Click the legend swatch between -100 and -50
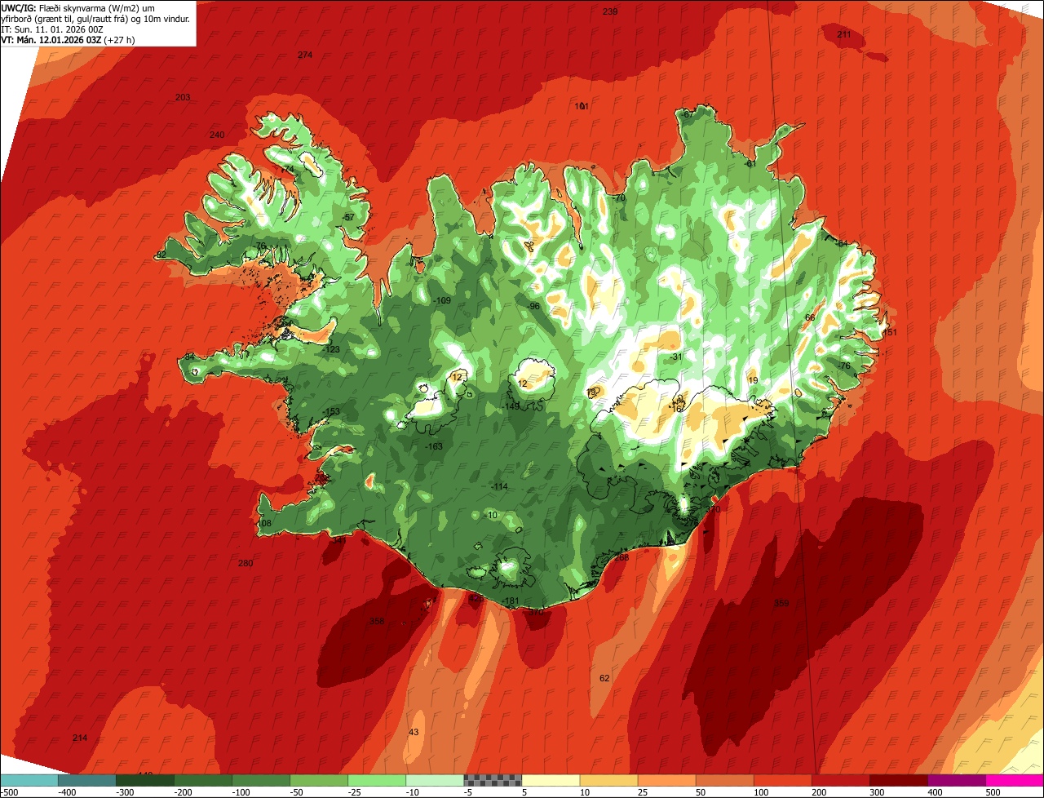Viewport: 1044px width, 798px height. click(x=261, y=779)
